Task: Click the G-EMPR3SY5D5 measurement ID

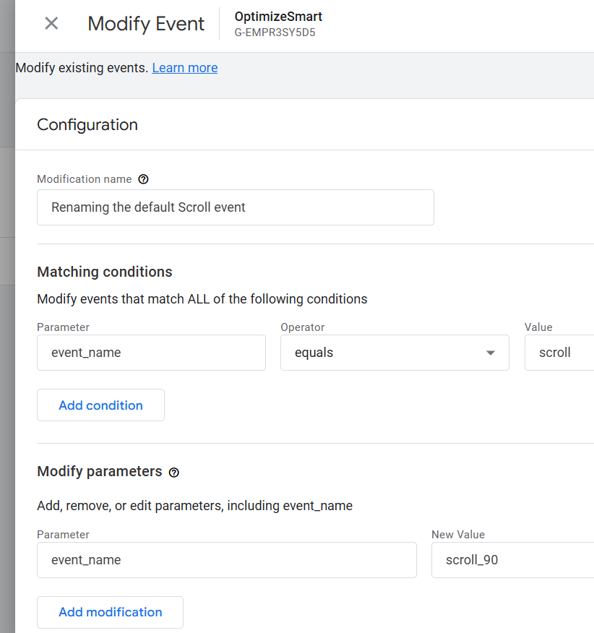Action: (x=275, y=33)
